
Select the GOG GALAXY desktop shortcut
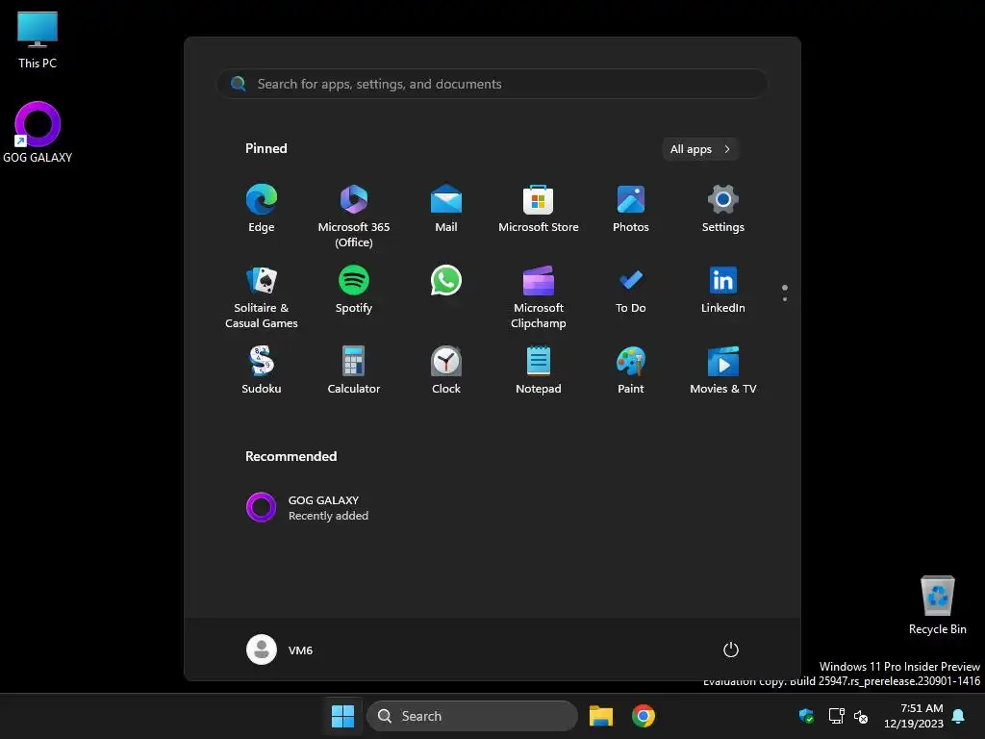(x=38, y=133)
